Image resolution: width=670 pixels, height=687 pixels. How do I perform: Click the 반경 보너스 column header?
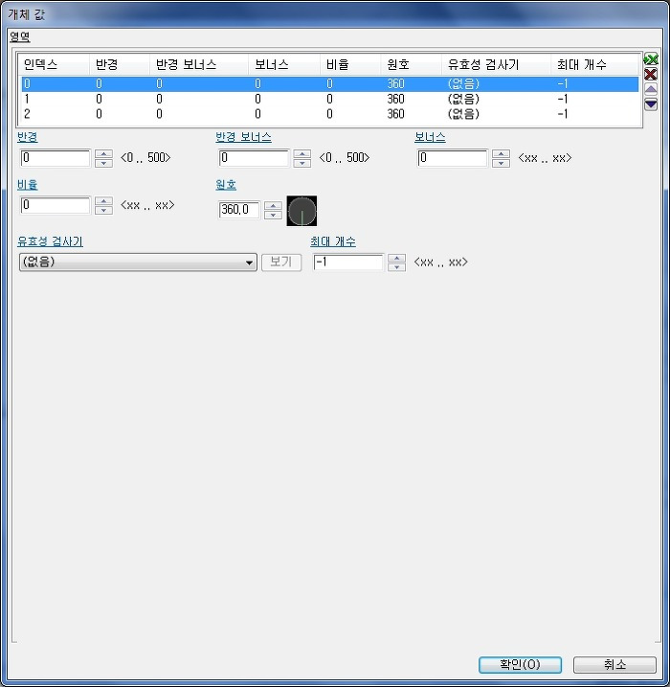point(199,65)
